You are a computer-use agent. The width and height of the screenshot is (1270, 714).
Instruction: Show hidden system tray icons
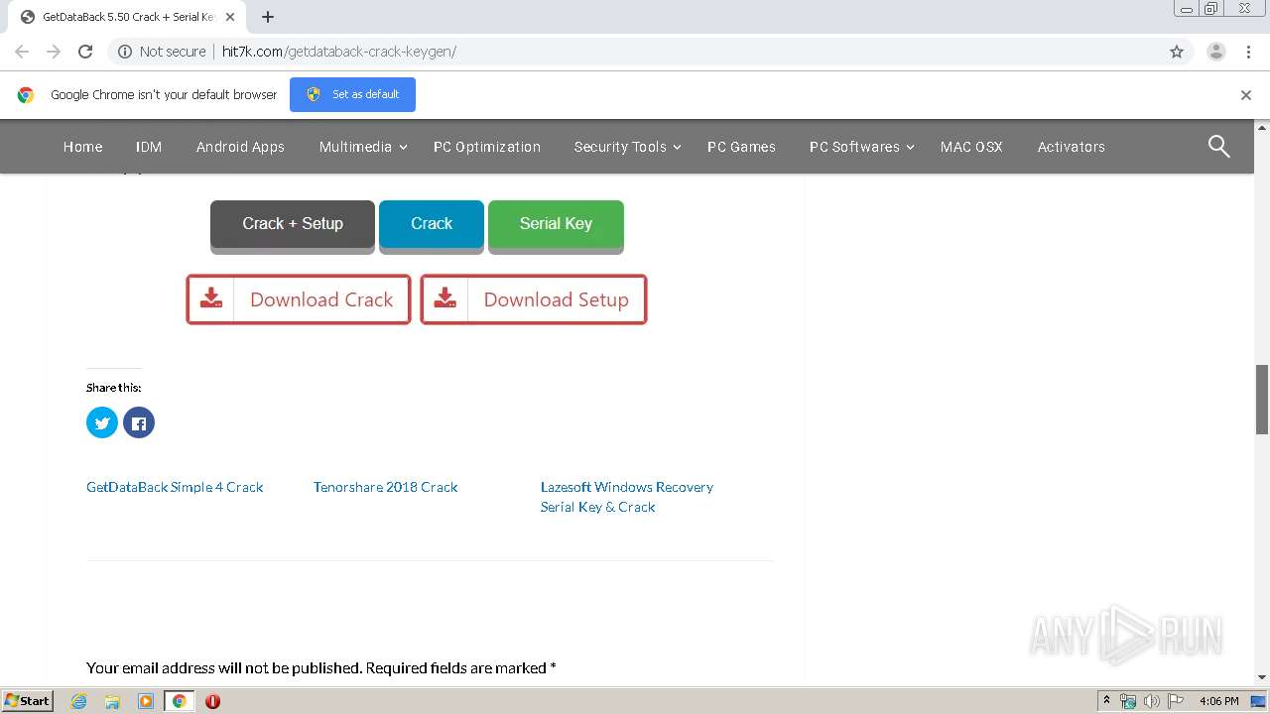pyautogui.click(x=1106, y=701)
